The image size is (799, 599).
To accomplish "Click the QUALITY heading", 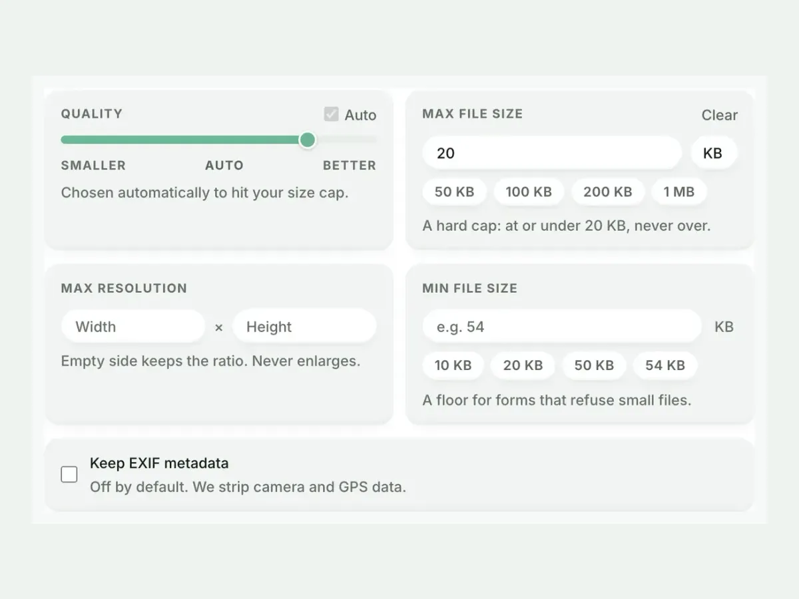I will [x=92, y=114].
